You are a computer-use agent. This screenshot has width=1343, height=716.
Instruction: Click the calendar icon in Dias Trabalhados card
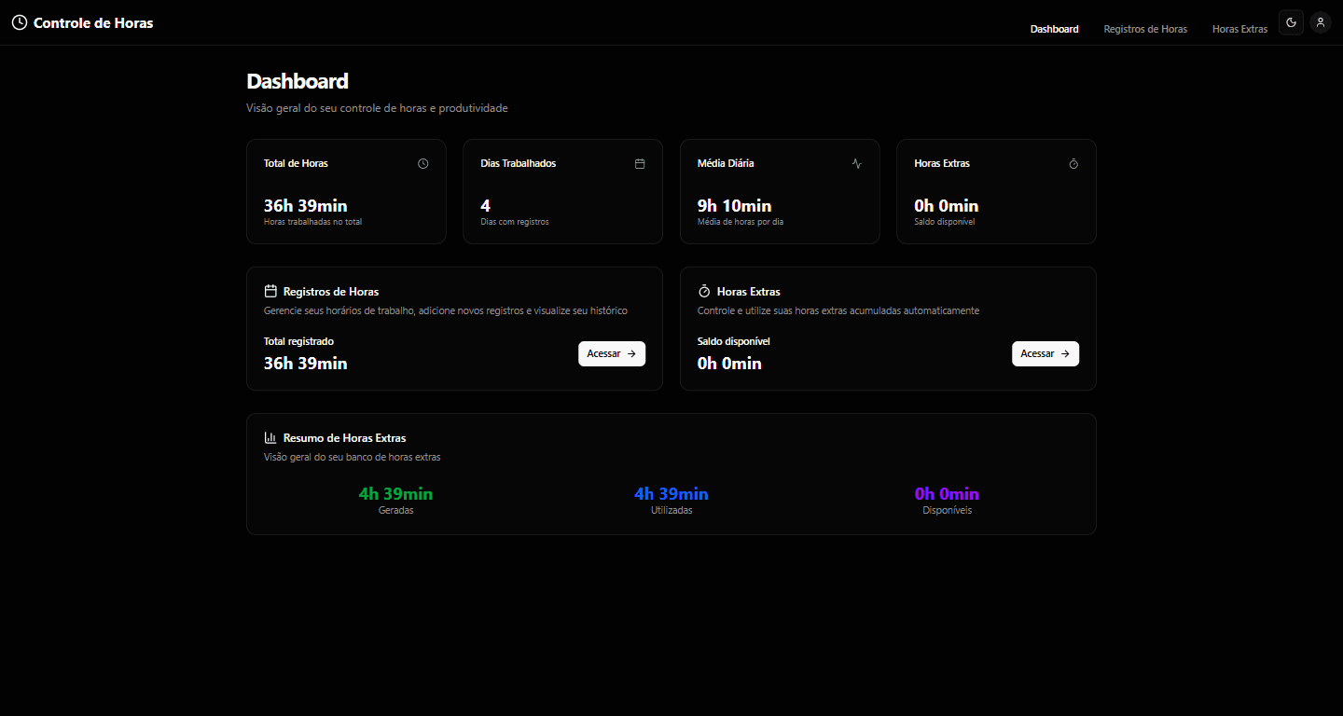(640, 164)
